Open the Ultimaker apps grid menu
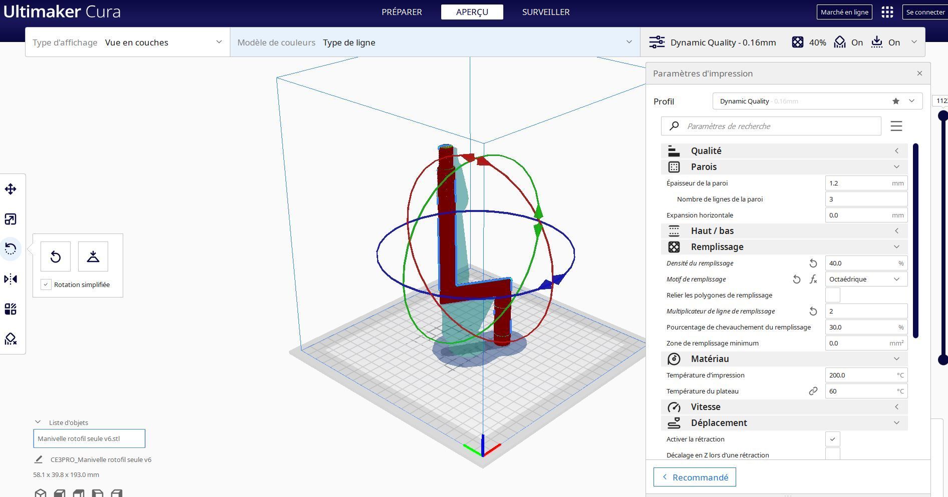The image size is (948, 497). click(x=887, y=12)
